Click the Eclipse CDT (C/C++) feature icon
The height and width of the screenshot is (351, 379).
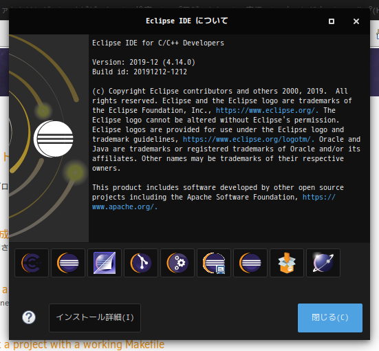point(32,263)
